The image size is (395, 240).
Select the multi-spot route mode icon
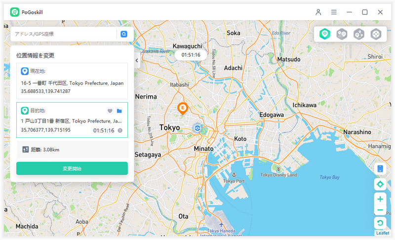pos(359,34)
